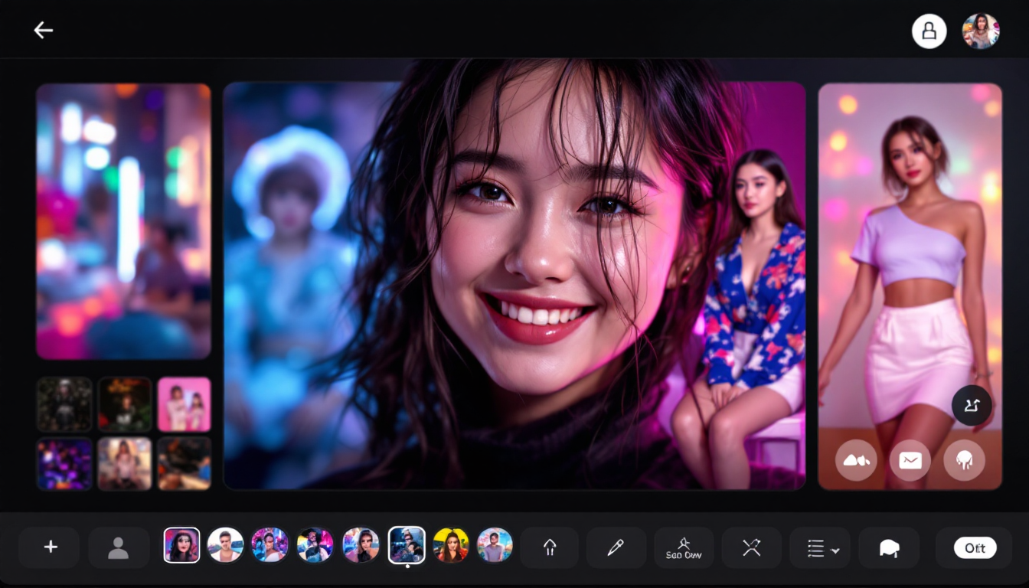Click the chat bubble button in toolbar
The width and height of the screenshot is (1029, 588).
pos(888,547)
